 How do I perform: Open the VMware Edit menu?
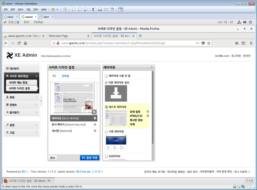click(x=13, y=9)
